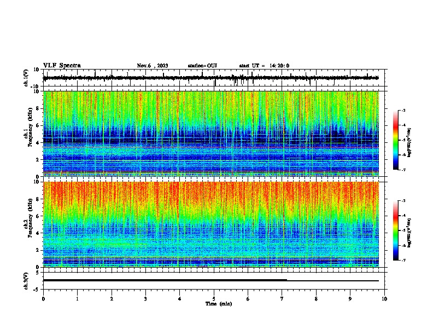Select the ch.2 color bar log(PSD) label
Screen dimensions: 433x335
(x=409, y=233)
